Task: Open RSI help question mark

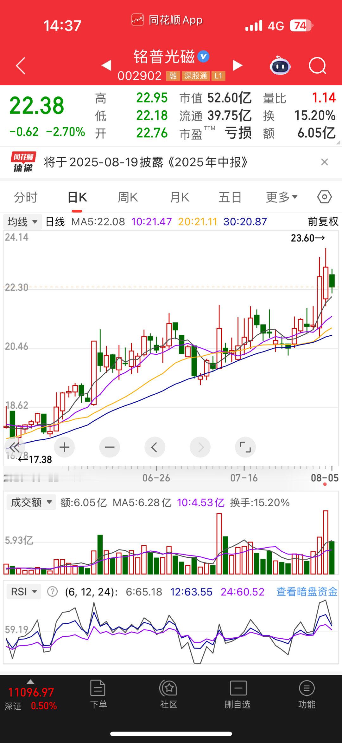Action: point(53,592)
